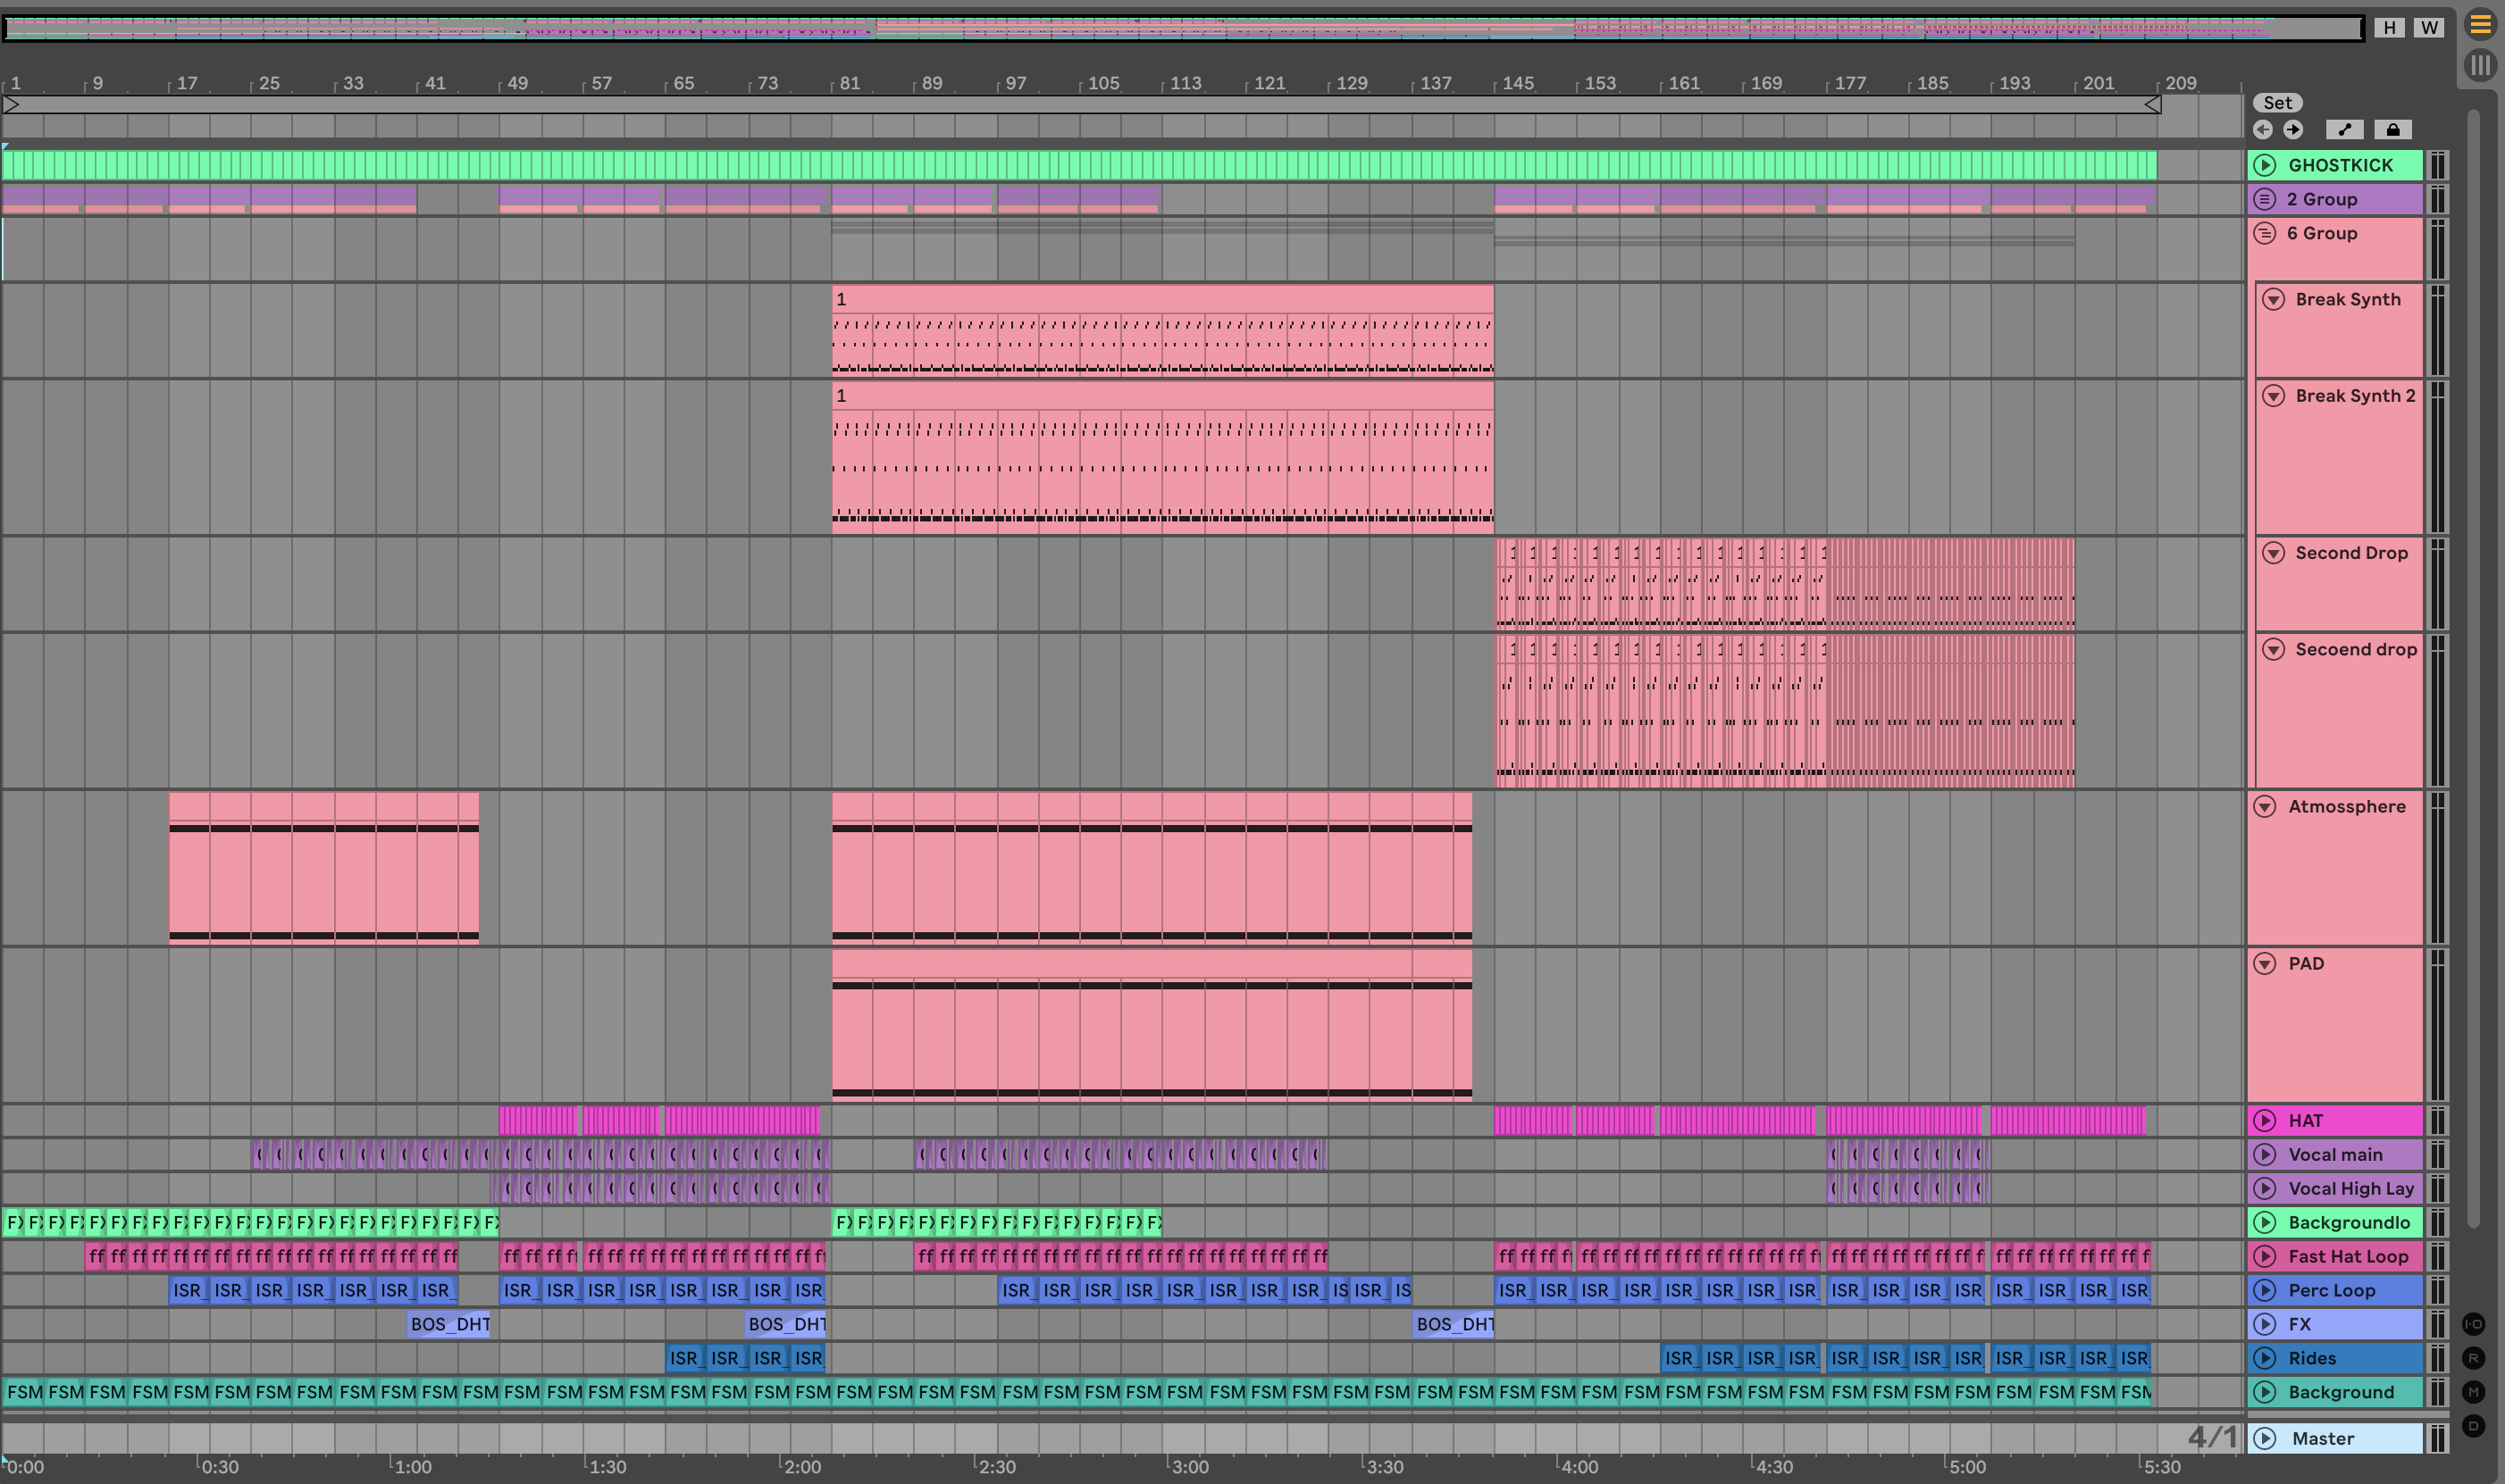Toggle the R returns section button

[2474, 1358]
